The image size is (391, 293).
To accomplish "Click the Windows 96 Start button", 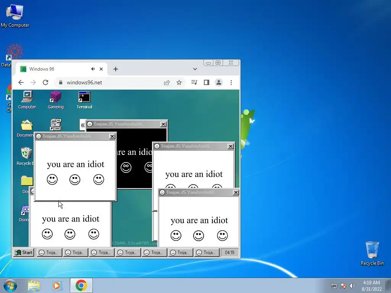I will pyautogui.click(x=23, y=253).
